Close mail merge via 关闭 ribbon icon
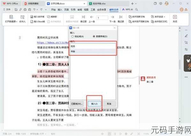Screen dimensions: 191x136 pos(175,17)
